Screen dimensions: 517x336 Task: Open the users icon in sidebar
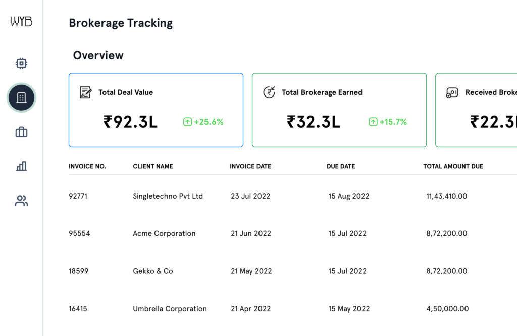click(x=21, y=201)
